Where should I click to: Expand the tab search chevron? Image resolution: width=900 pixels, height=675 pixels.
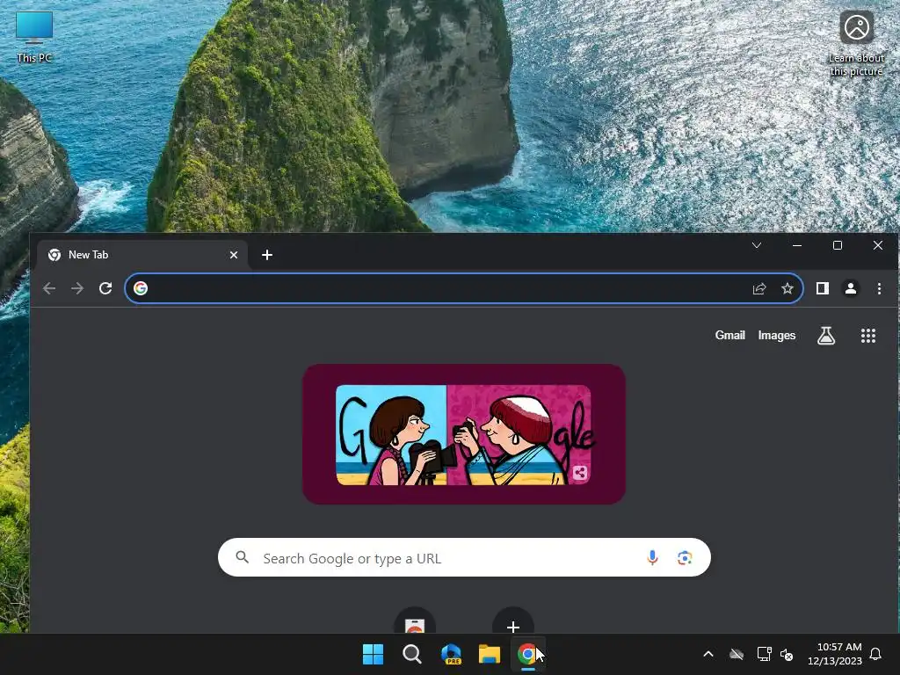(757, 246)
